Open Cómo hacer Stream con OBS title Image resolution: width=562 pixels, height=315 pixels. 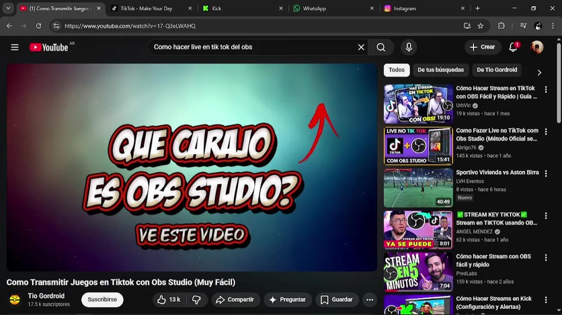493,260
